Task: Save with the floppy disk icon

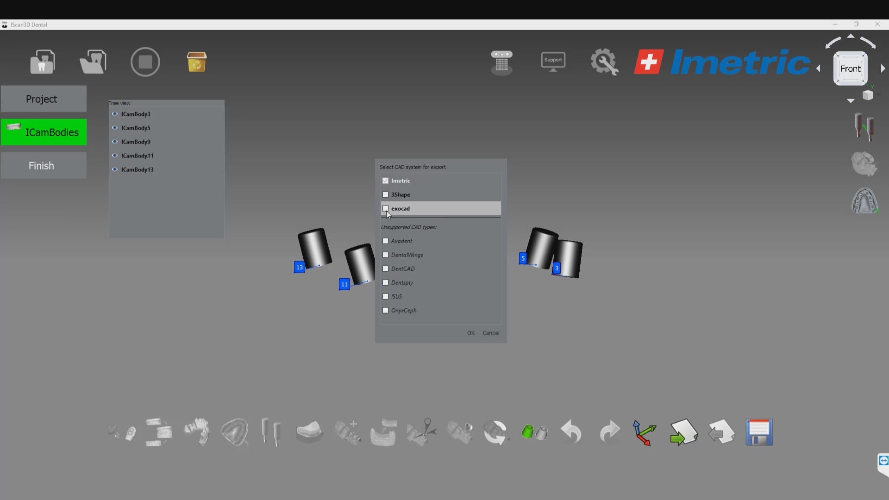Action: click(759, 432)
